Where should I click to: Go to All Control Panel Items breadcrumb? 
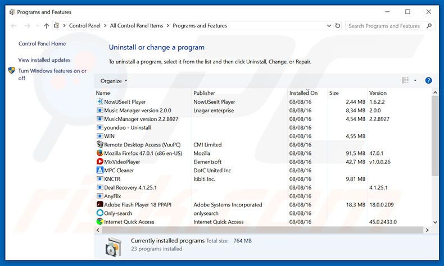[x=137, y=26]
